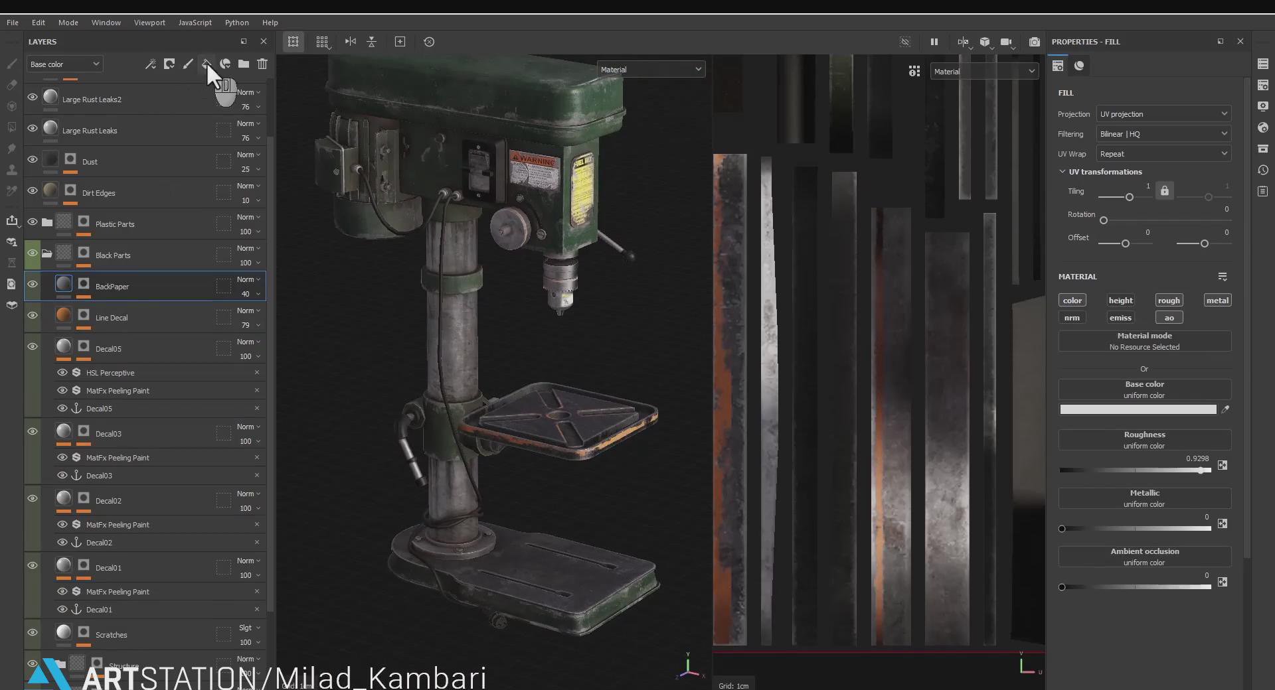Image resolution: width=1275 pixels, height=690 pixels.
Task: Open the fill properties tab icon
Action: click(x=1058, y=66)
